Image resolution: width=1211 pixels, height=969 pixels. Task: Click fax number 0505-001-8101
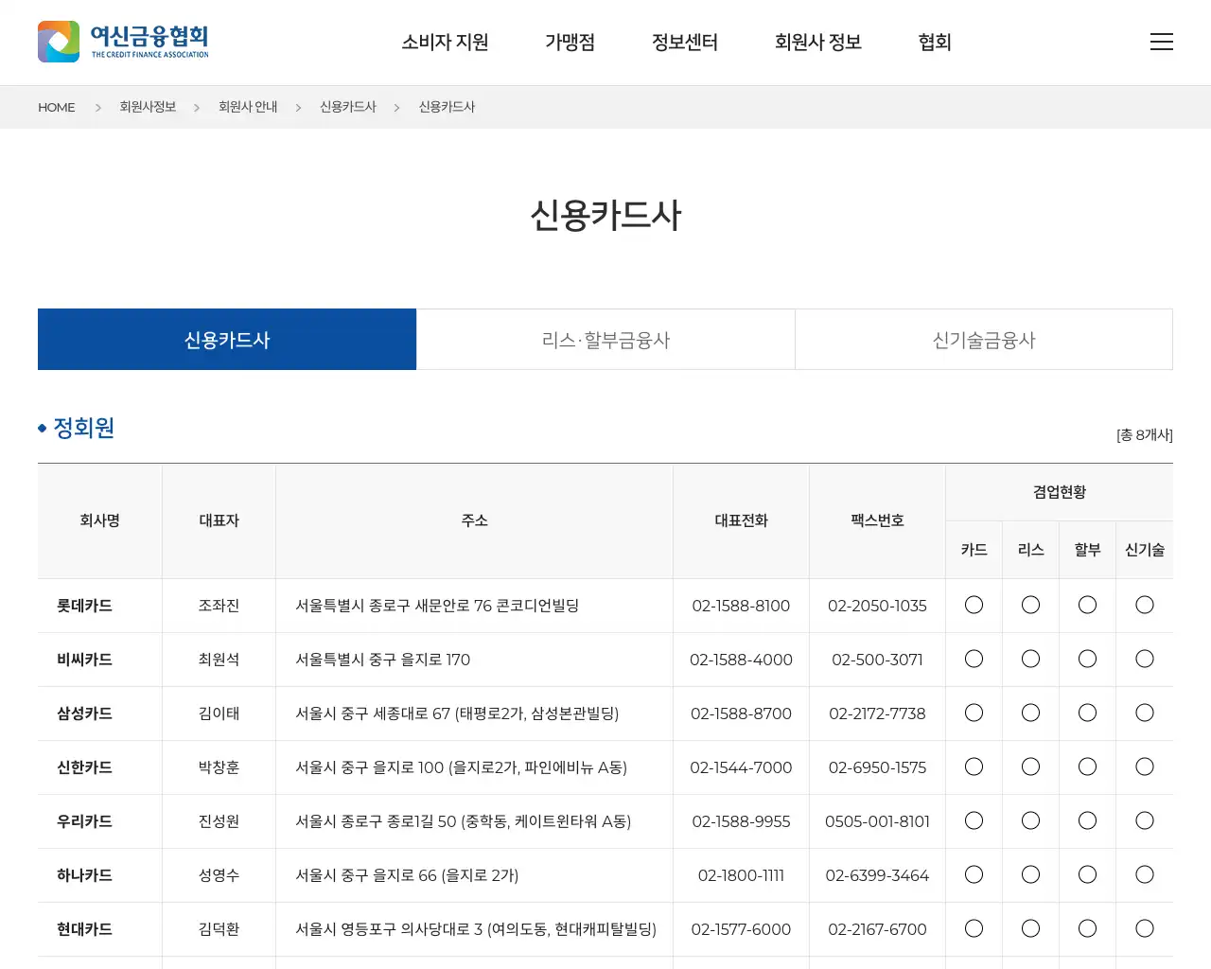tap(877, 821)
